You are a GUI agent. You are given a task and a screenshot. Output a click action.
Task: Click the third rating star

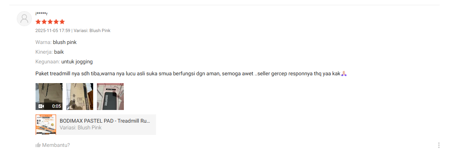(x=50, y=22)
